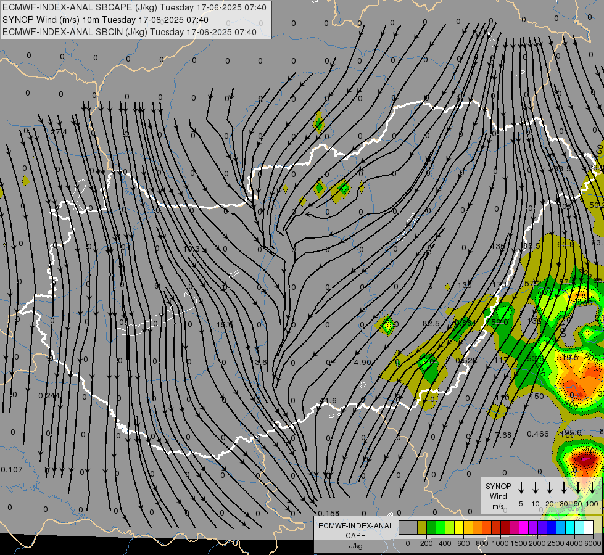Click the 60.8 value on the map
Screen dimensions: 604x555
[566, 245]
